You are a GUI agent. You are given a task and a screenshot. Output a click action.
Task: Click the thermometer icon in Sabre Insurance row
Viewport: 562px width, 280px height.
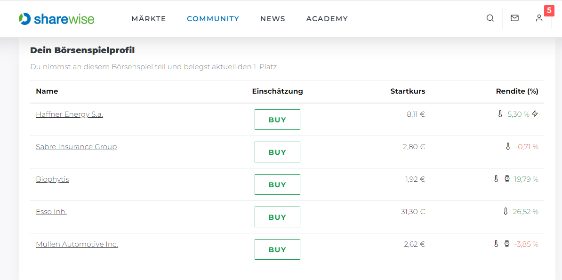507,146
